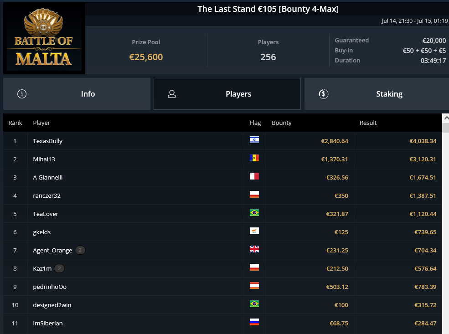Click TexasBully's result €4,038.34

click(423, 141)
